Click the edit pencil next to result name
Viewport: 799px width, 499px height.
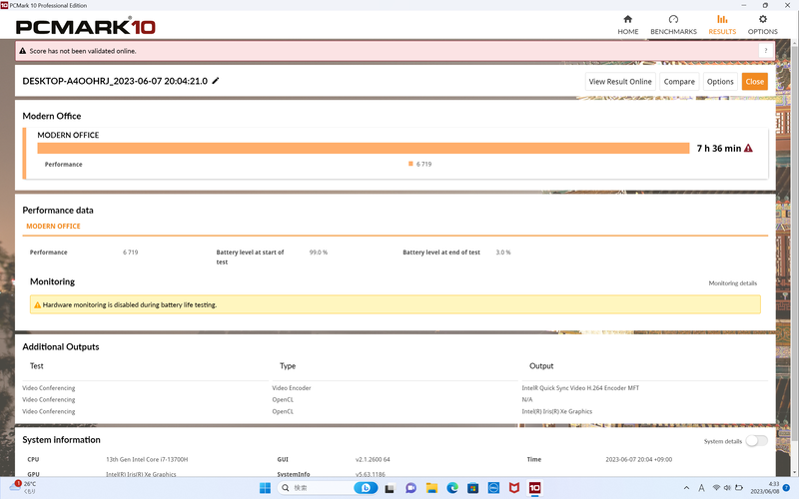coord(216,81)
